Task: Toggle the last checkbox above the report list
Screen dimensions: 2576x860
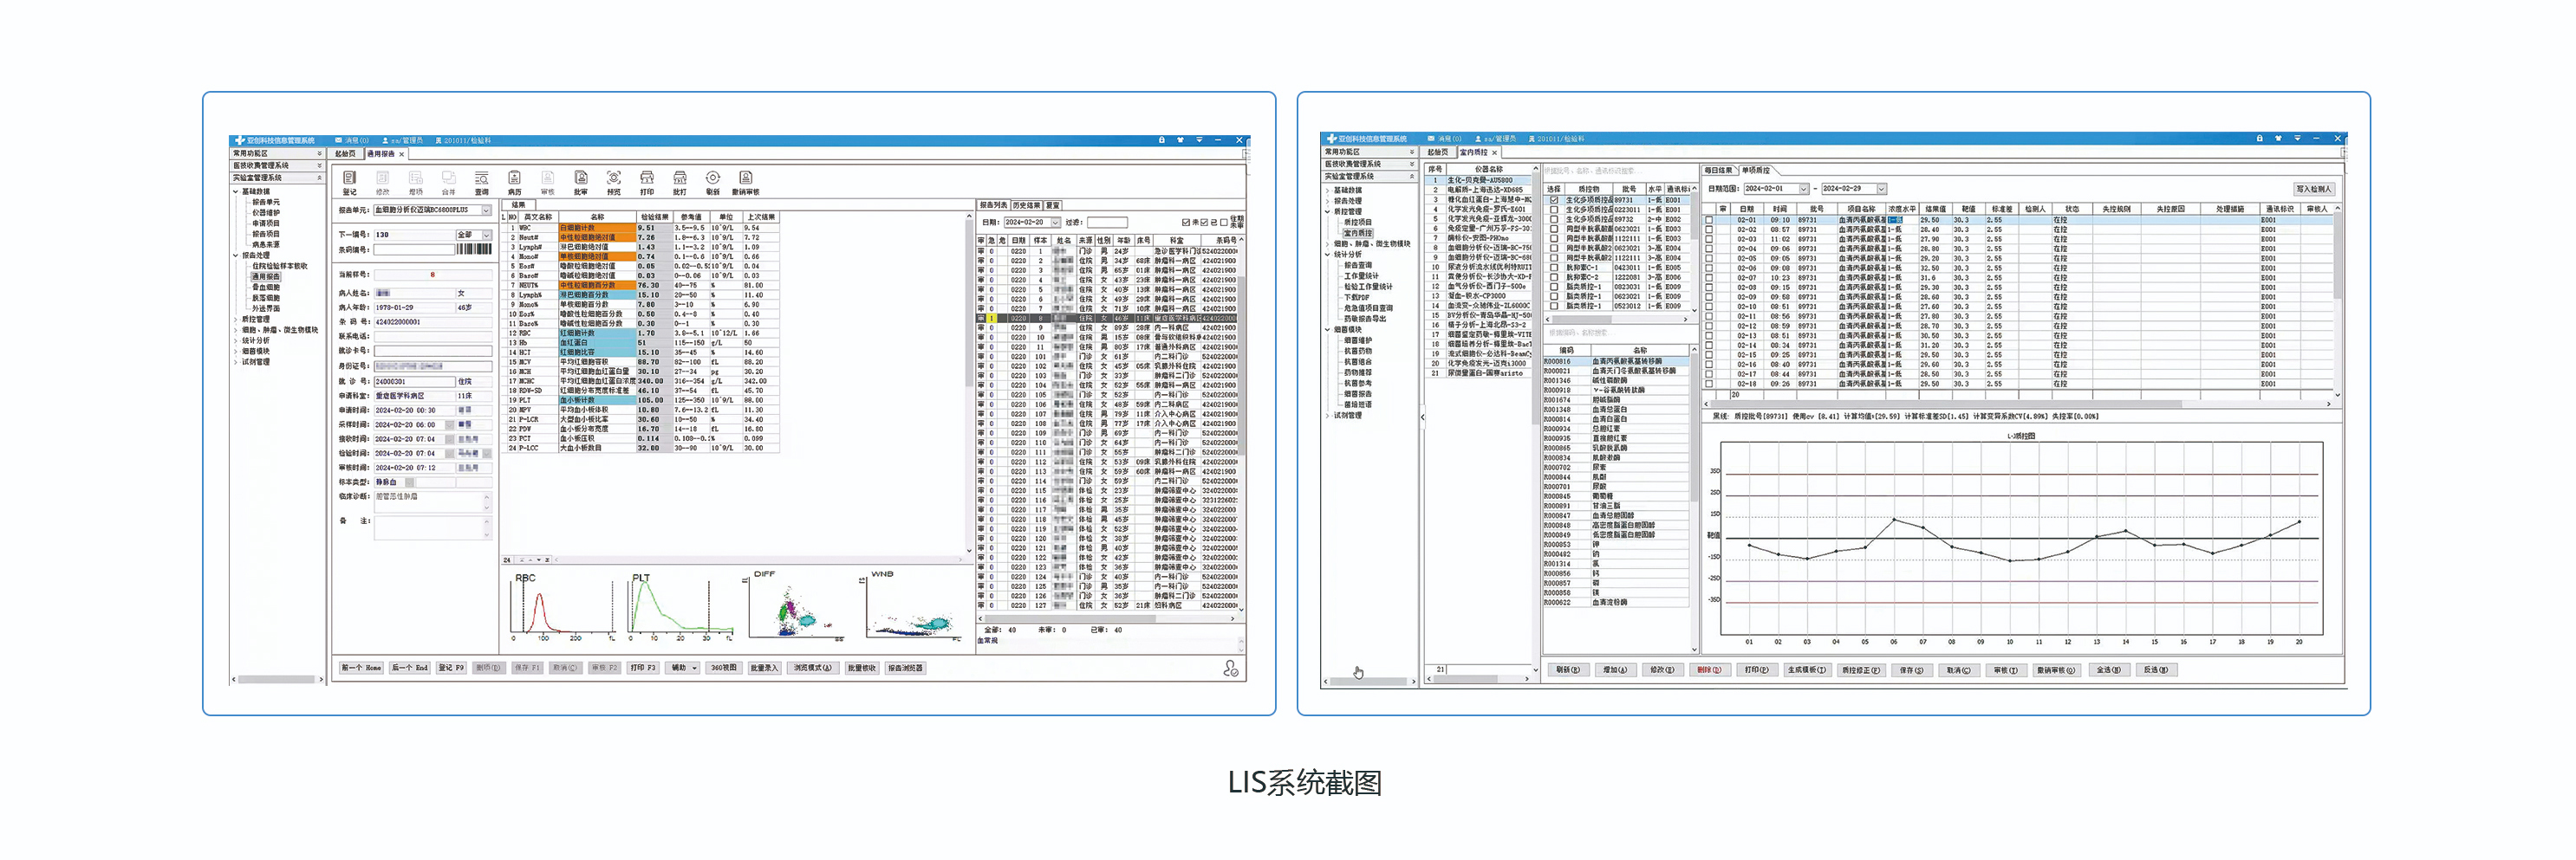Action: pos(1223,223)
